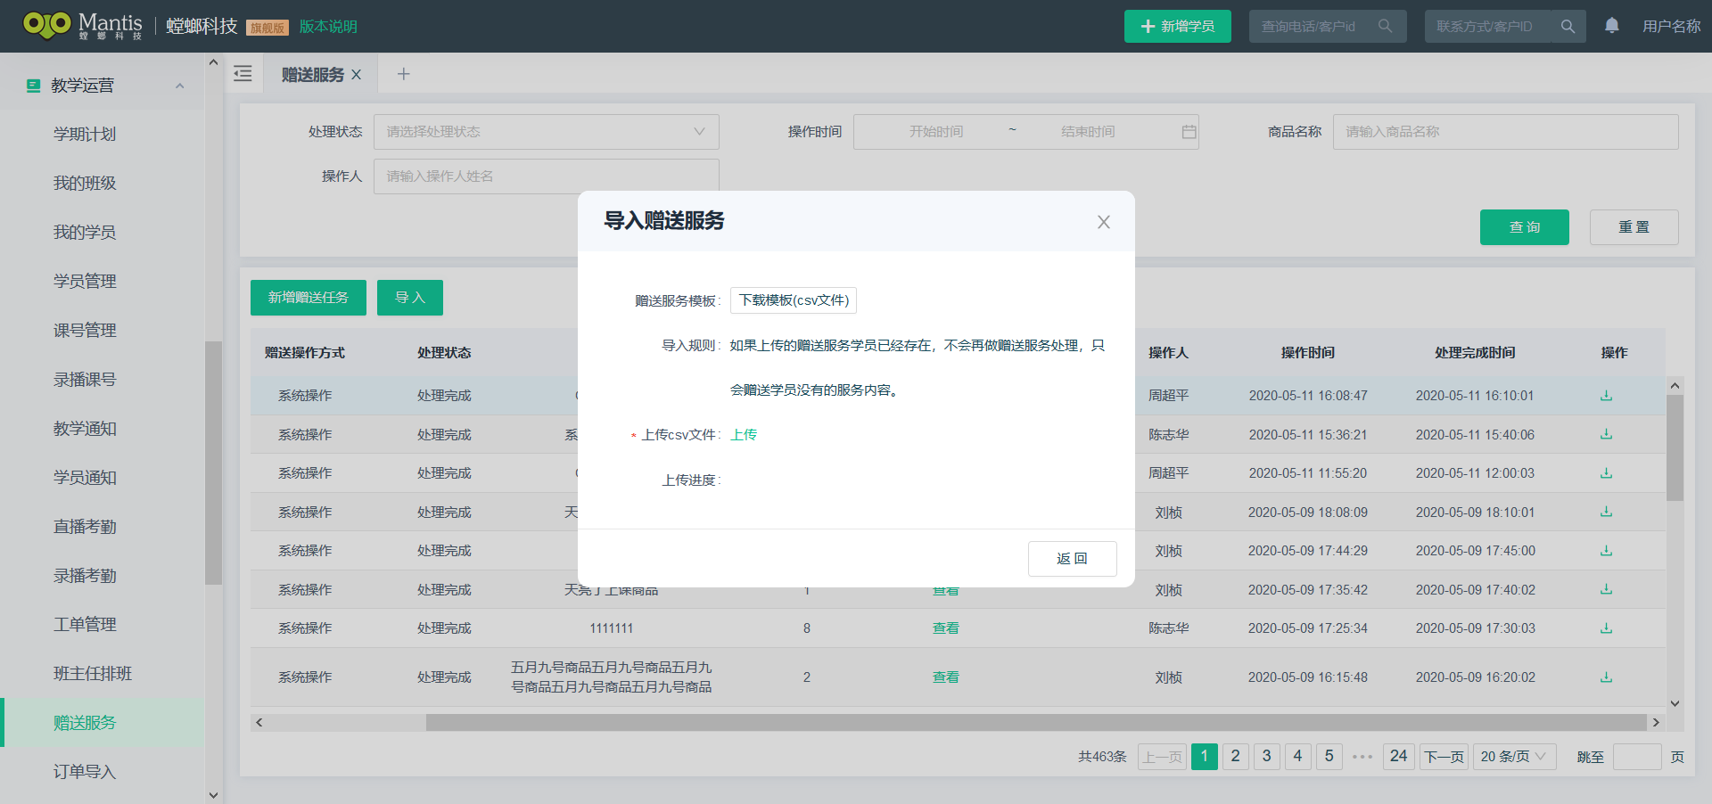Click search icon in 查询电话/客户id box
Image resolution: width=1712 pixels, height=804 pixels.
(1385, 27)
